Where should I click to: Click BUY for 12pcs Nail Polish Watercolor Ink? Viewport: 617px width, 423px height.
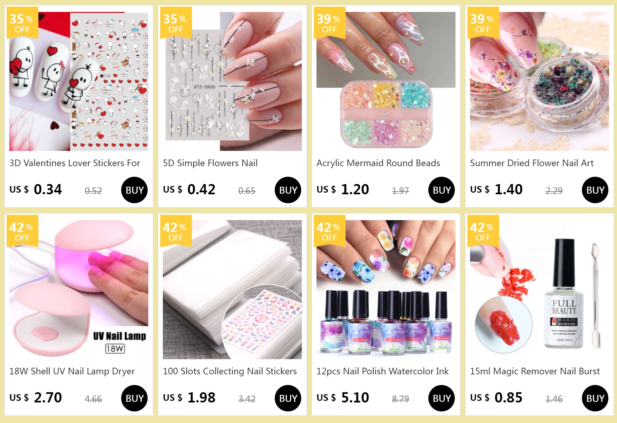(442, 398)
